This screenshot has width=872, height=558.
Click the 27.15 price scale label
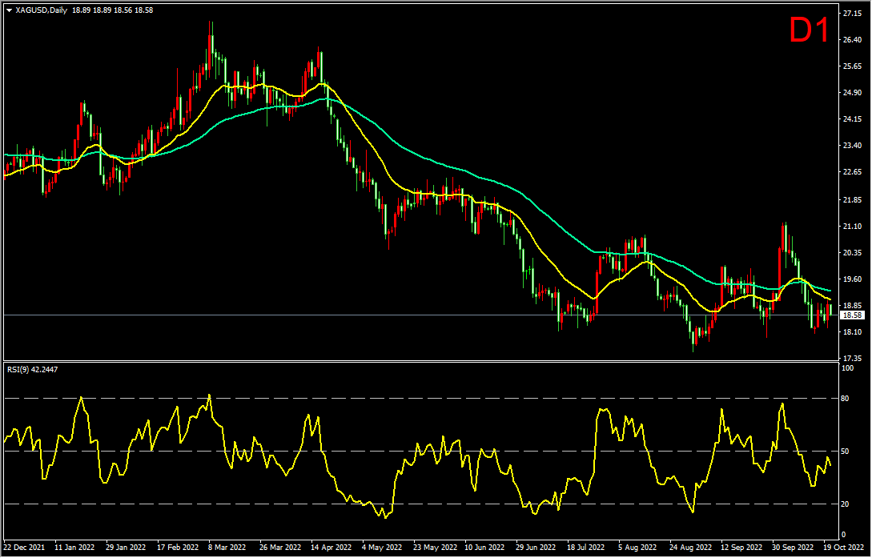[x=853, y=14]
